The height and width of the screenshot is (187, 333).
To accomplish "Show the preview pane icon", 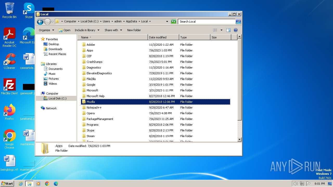I will (228, 30).
